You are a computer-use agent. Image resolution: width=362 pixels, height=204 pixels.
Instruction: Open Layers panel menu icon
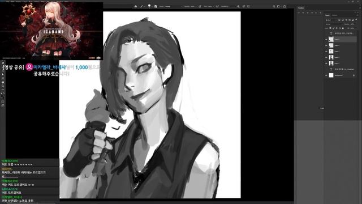[x=357, y=15]
